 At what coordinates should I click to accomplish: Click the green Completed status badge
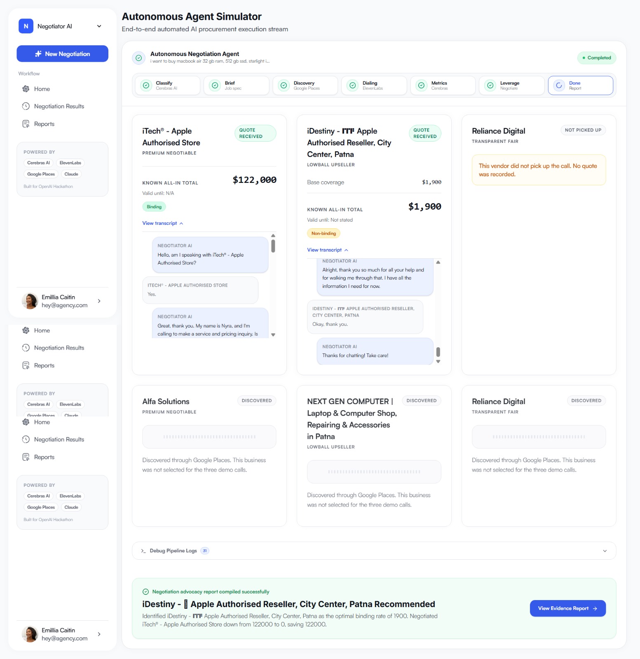point(596,58)
